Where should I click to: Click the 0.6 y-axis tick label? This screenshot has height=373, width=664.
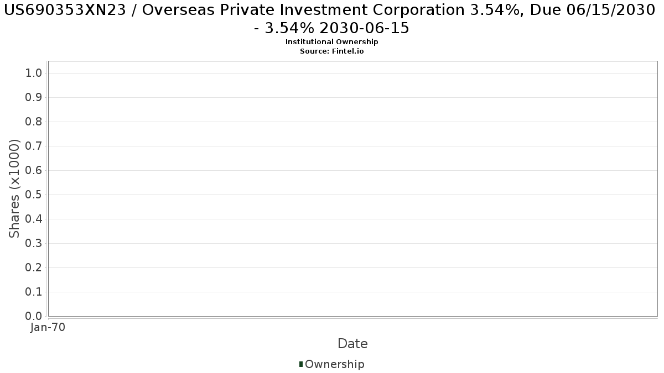(34, 170)
